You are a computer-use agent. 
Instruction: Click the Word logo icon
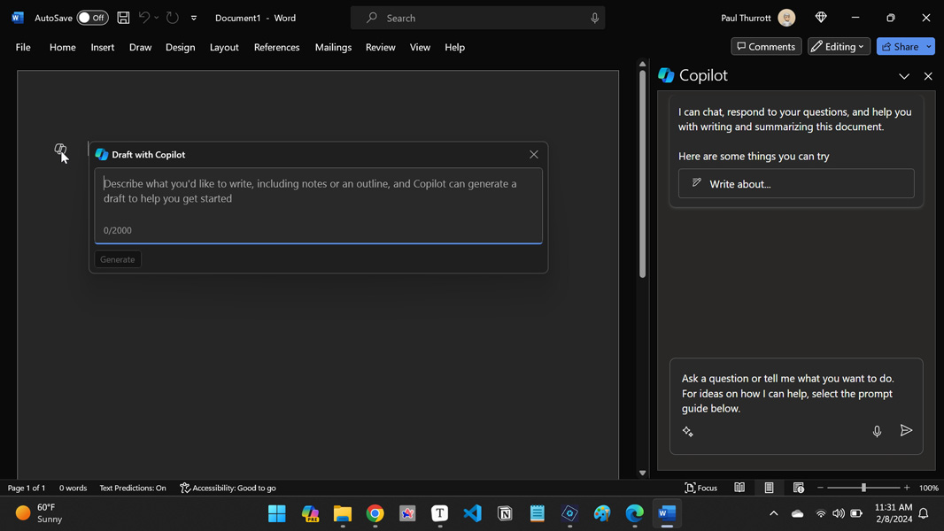18,18
